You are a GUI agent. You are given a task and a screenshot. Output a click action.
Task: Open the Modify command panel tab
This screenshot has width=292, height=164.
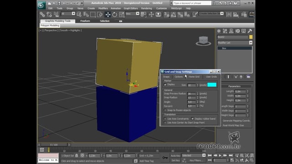point(225,31)
